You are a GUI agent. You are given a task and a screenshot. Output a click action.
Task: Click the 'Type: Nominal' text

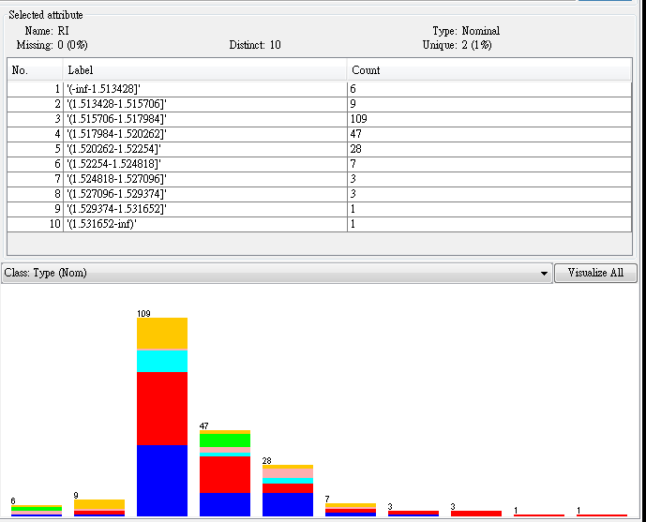coord(466,31)
